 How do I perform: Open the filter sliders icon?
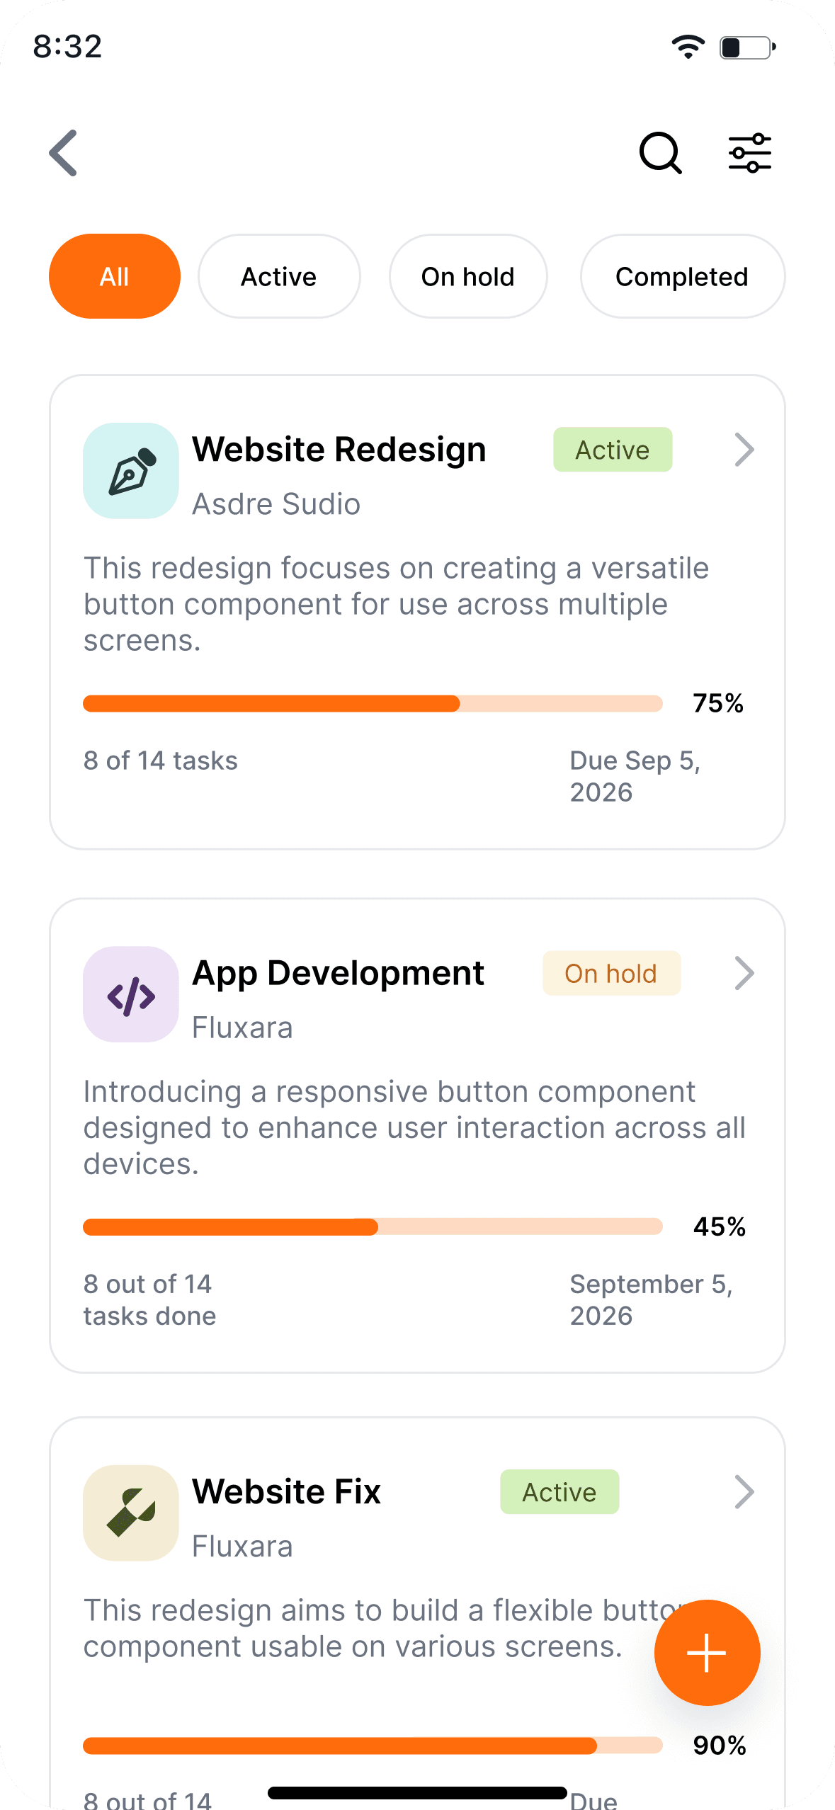coord(750,152)
